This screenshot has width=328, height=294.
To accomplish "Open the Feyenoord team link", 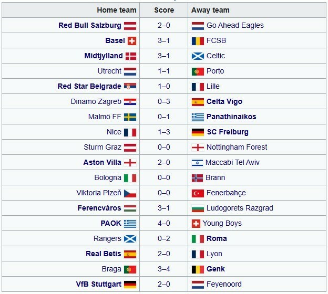I will (x=224, y=284).
